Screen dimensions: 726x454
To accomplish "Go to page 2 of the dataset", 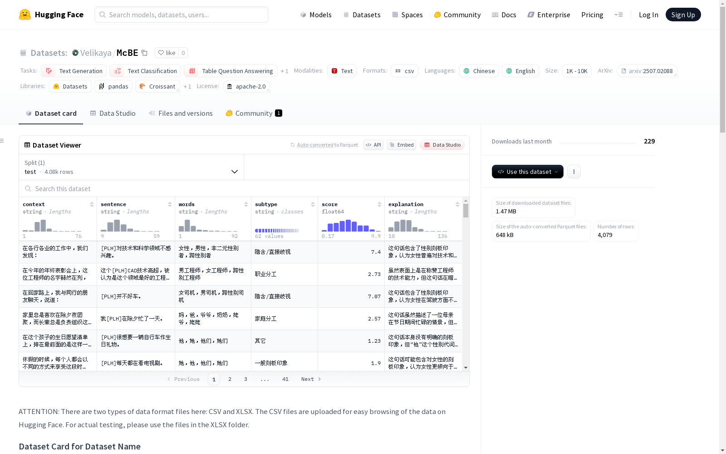I will tap(230, 379).
